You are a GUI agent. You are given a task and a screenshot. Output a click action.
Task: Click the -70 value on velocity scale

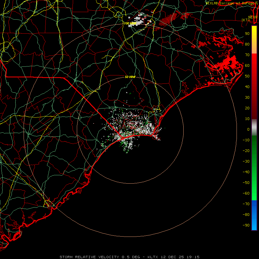coord(246,204)
